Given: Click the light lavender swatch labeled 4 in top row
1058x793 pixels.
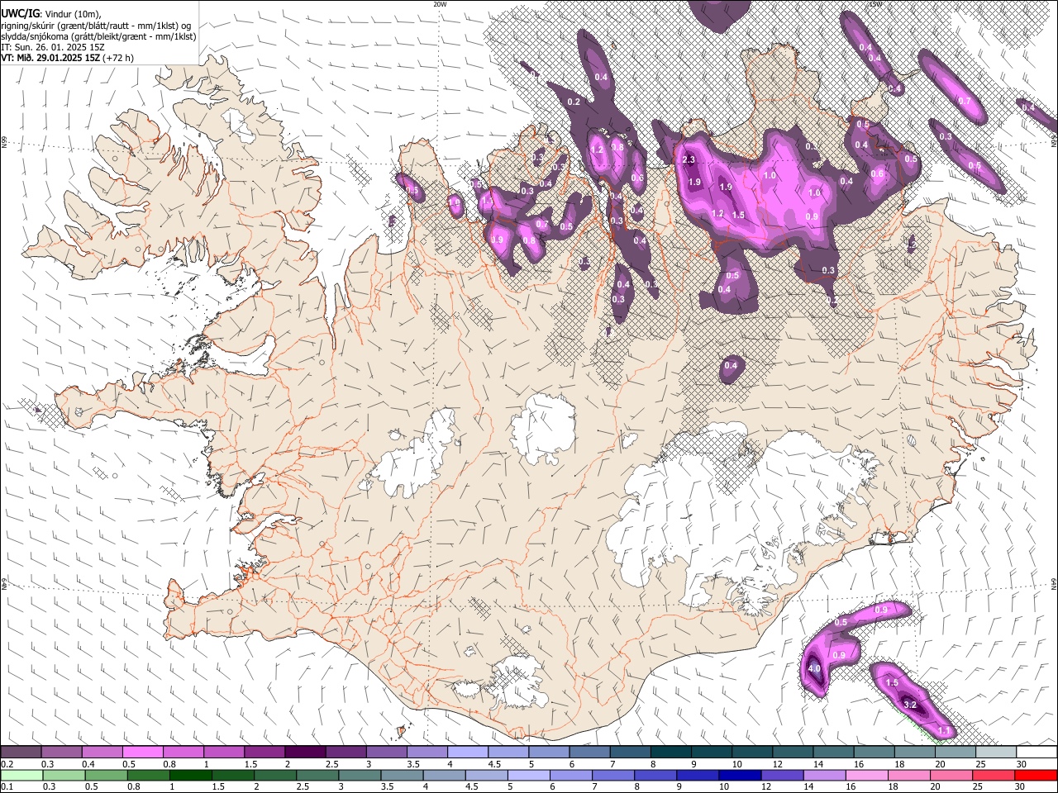Looking at the screenshot, I should pos(468,753).
